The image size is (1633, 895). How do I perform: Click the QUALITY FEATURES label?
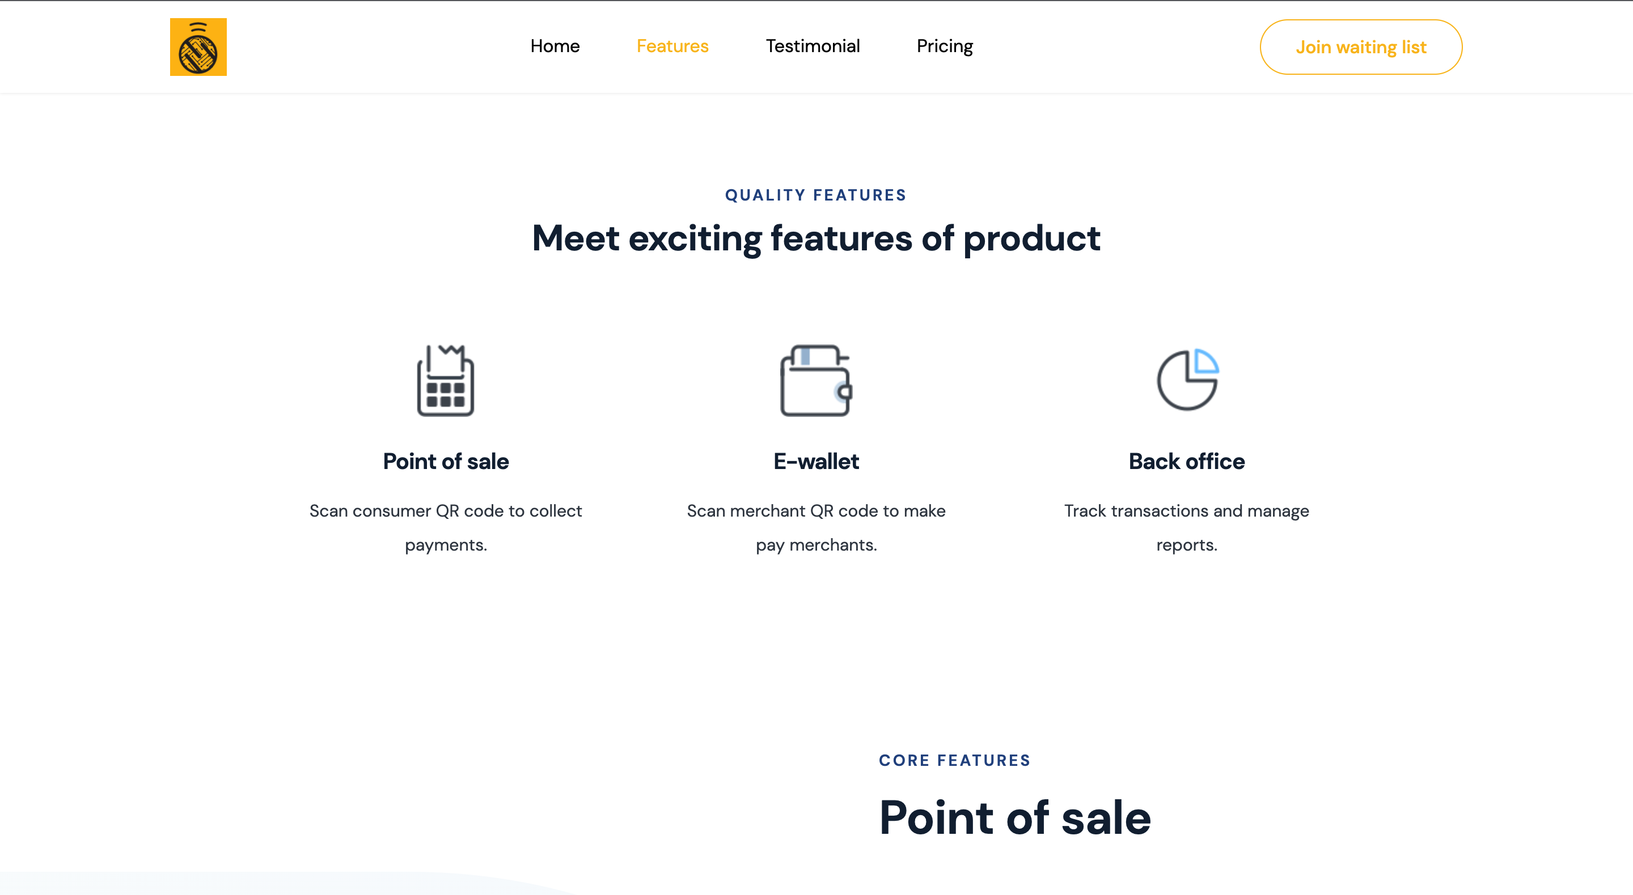pyautogui.click(x=816, y=195)
